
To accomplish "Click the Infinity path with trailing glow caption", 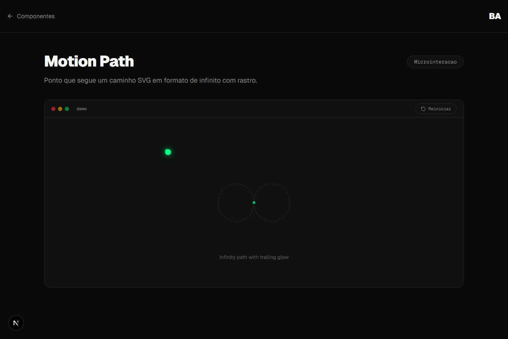I will pos(254,257).
